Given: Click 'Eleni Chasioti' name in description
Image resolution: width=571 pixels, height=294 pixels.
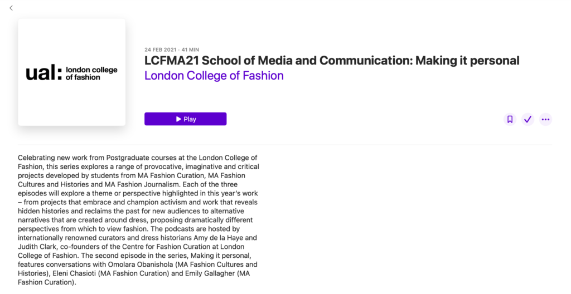Looking at the screenshot, I should pos(74,273).
